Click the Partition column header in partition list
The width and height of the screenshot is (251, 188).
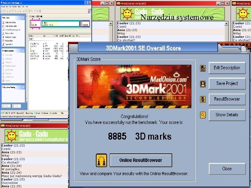[x=35, y=36]
